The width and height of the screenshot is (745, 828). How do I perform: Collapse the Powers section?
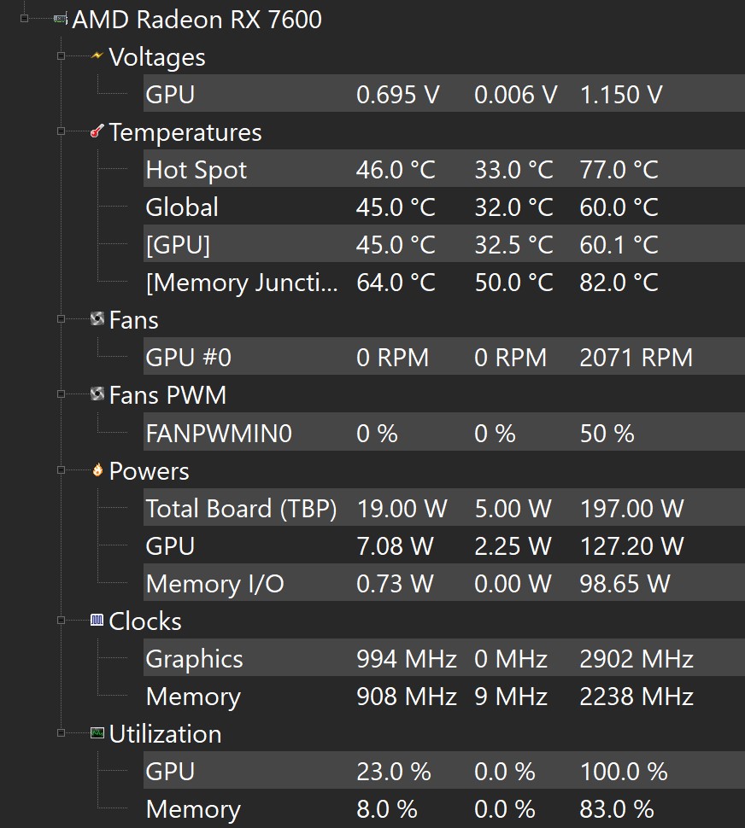click(61, 470)
